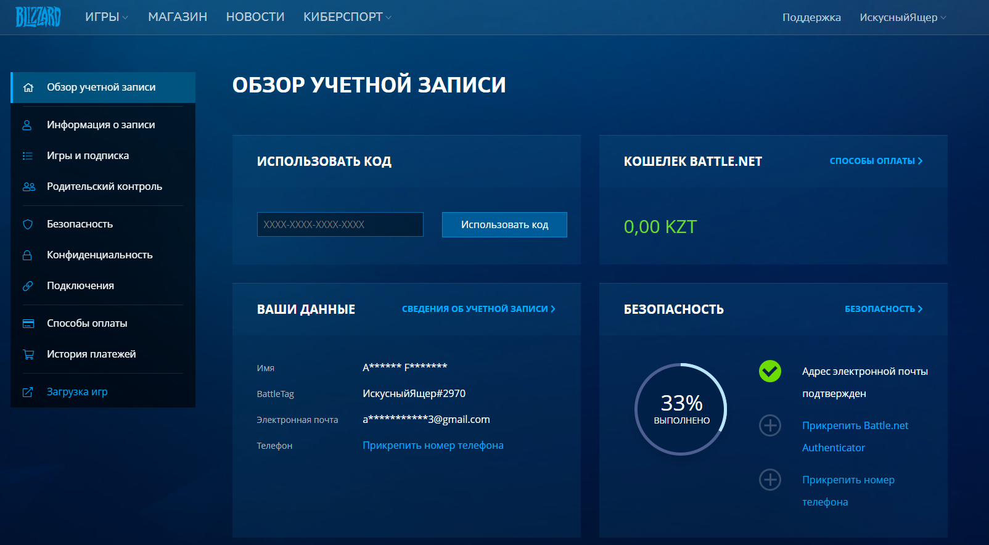Click the ИСПОЛЬЗОВАТЬ КОД card title
The image size is (989, 545).
[x=324, y=162]
